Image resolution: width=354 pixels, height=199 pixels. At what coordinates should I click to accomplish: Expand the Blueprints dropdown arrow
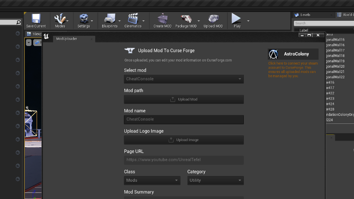coord(119,21)
